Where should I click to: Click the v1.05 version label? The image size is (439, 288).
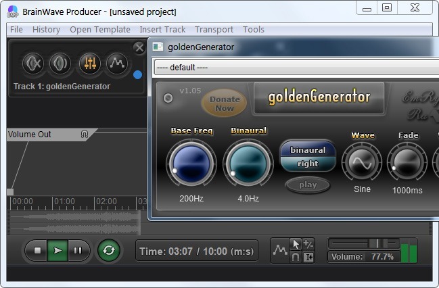tap(190, 91)
